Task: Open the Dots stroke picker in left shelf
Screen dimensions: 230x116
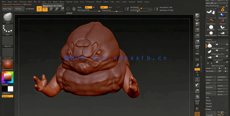Action: (8, 30)
